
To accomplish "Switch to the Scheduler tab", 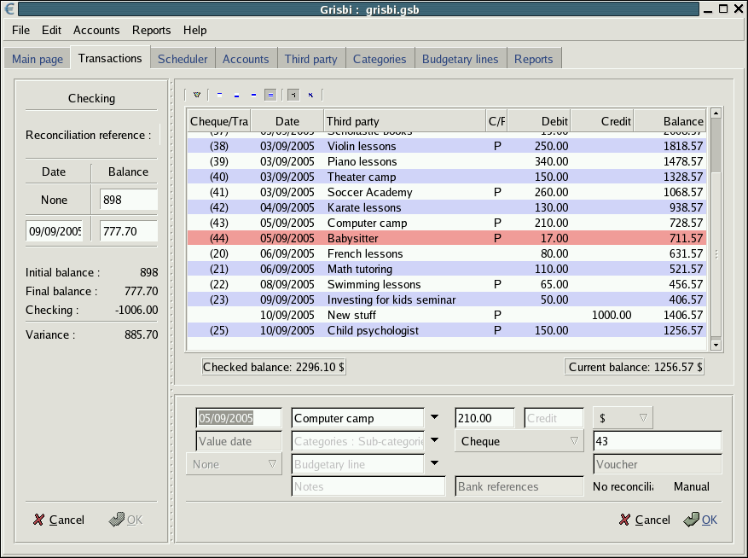I will pyautogui.click(x=183, y=59).
